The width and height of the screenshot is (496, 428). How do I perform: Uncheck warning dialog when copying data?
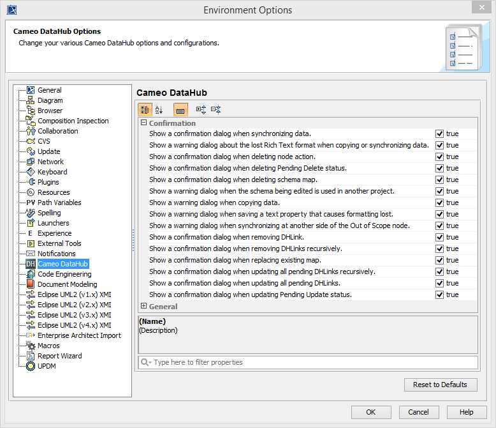pyautogui.click(x=439, y=203)
